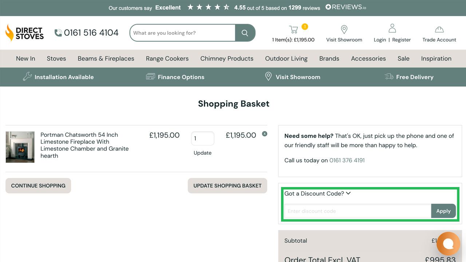Open the Chimney Products menu
The height and width of the screenshot is (262, 466).
tap(227, 59)
